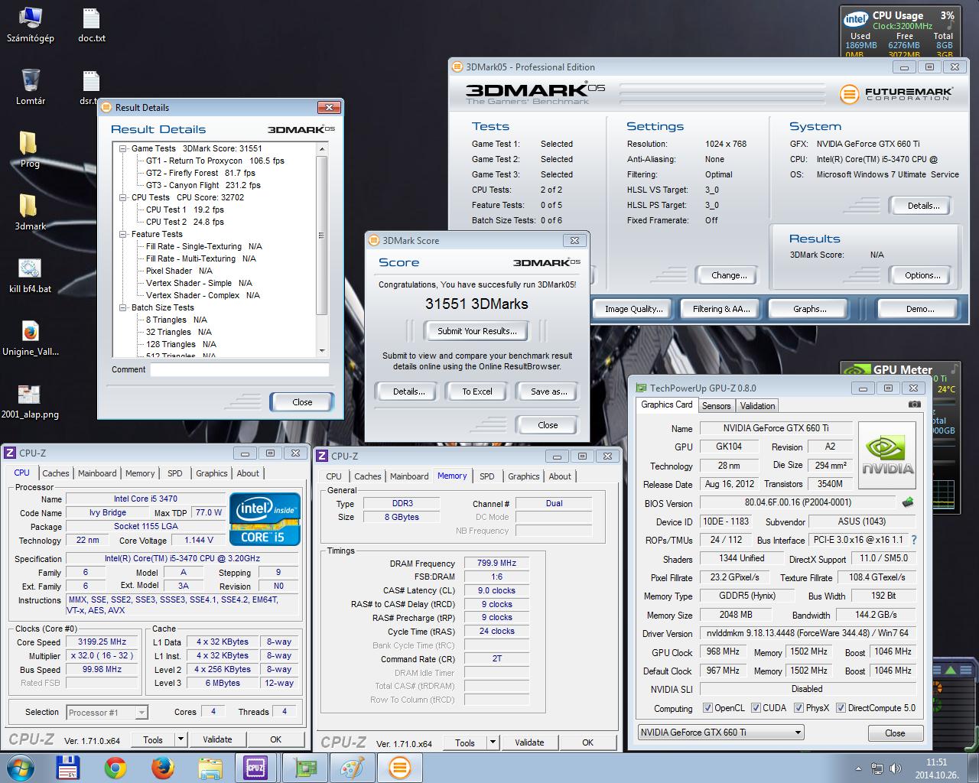Open the Mainboard tab in left CPU-Z
The image size is (979, 783).
97,473
